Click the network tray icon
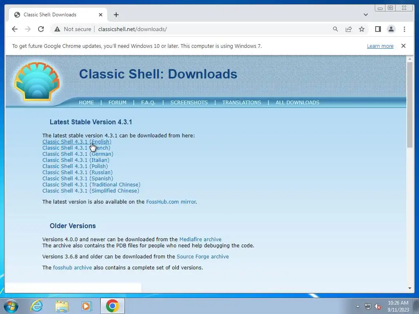 pyautogui.click(x=368, y=307)
